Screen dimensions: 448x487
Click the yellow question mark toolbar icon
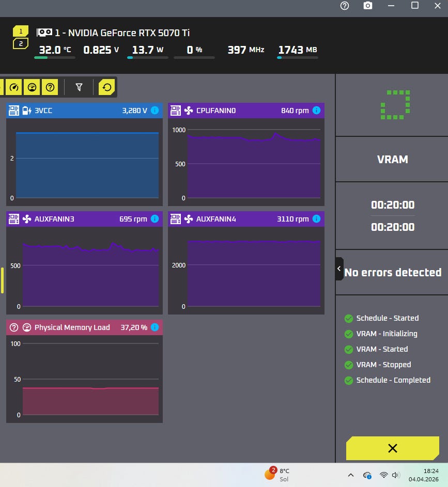point(50,87)
